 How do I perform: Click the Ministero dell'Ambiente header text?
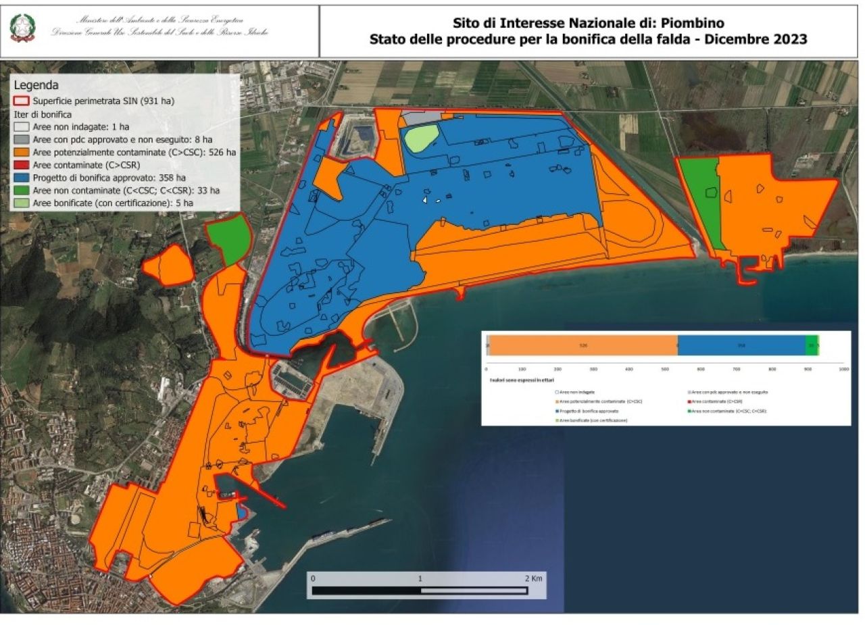pos(161,27)
